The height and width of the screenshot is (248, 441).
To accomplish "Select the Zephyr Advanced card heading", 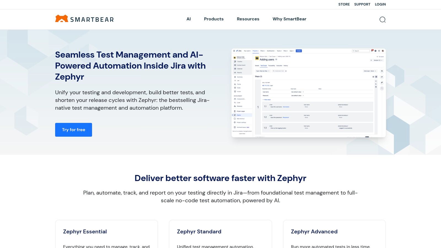I will (x=314, y=231).
